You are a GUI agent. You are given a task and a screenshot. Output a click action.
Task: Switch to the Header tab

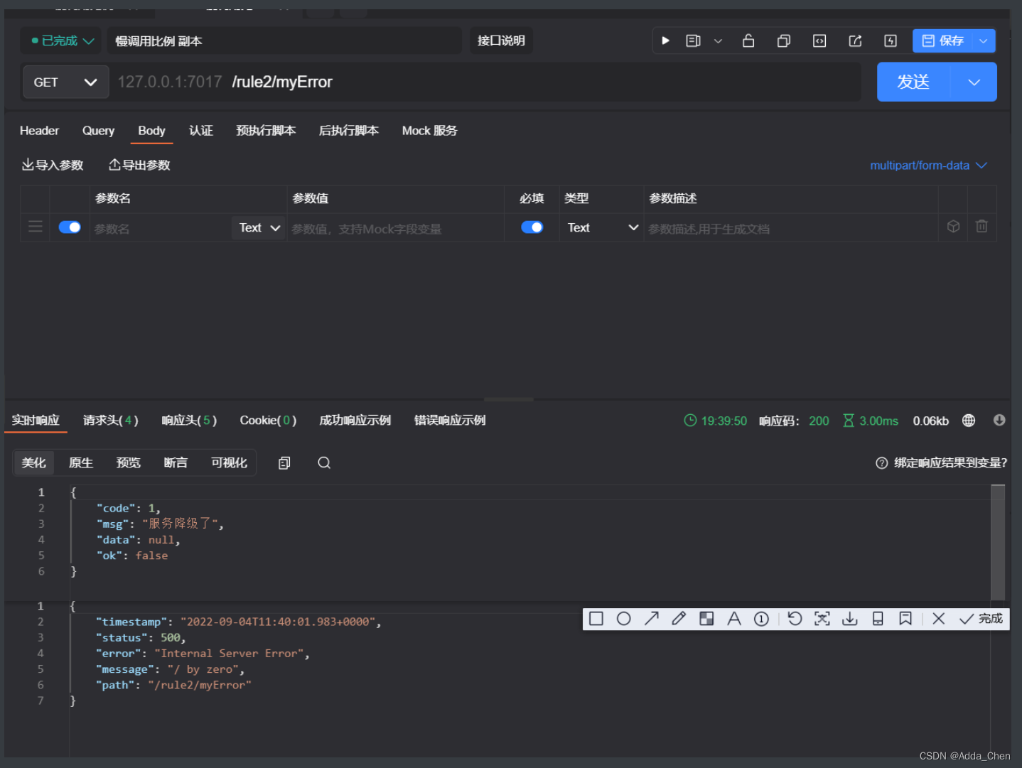coord(39,130)
